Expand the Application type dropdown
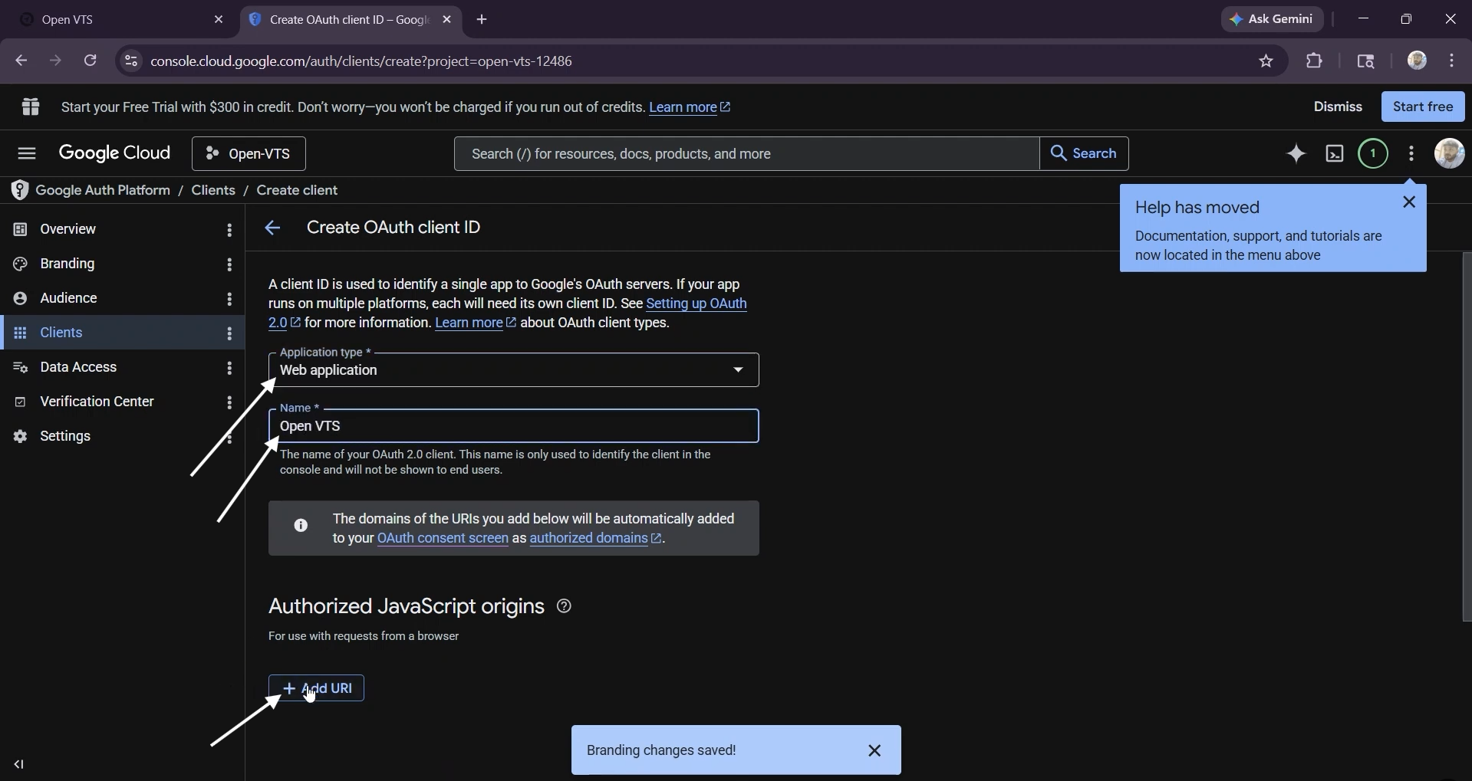This screenshot has width=1472, height=781. tap(513, 370)
